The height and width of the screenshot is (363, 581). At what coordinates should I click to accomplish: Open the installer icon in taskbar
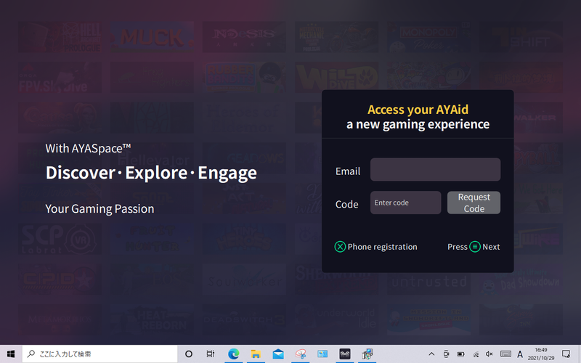367,354
